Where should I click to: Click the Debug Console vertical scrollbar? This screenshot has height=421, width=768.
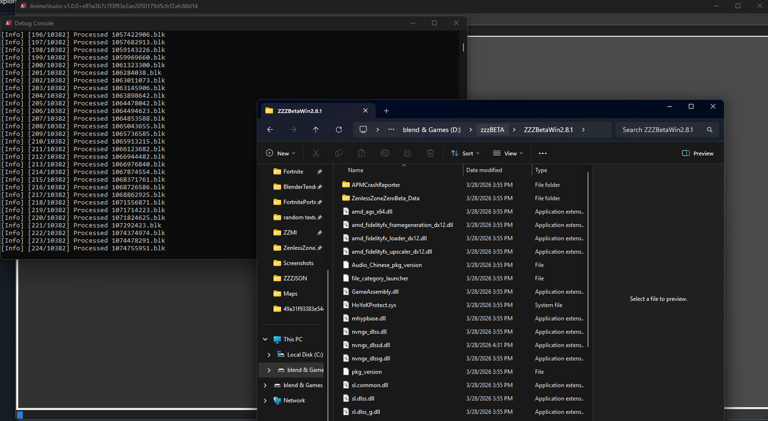[x=463, y=47]
